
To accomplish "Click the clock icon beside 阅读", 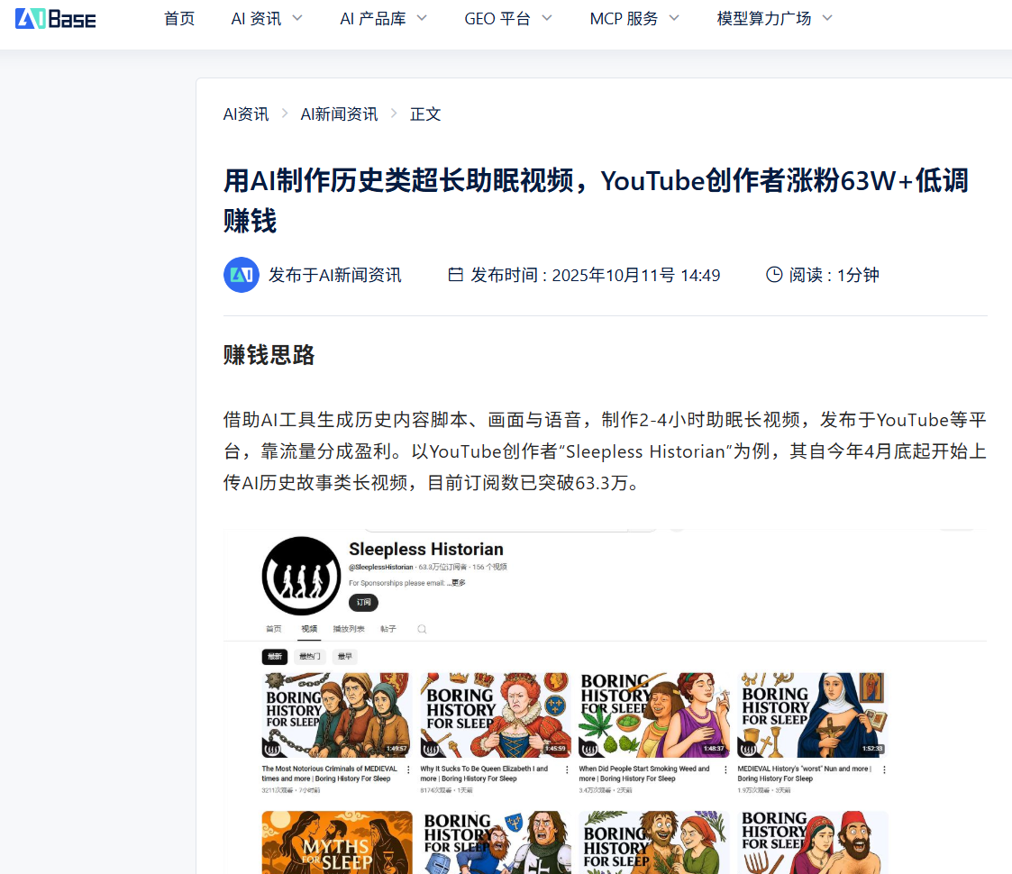I will tap(774, 275).
